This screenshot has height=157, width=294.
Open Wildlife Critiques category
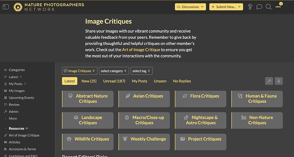[x=88, y=142]
